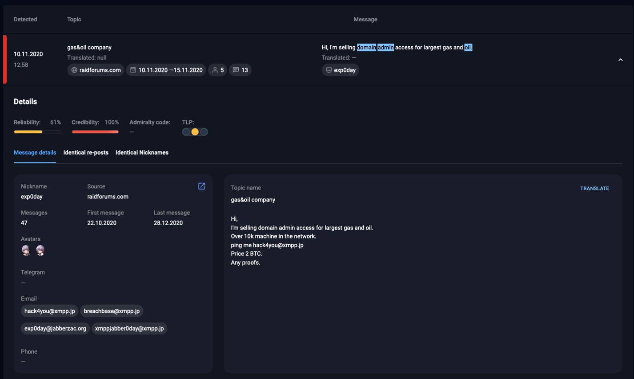
Task: Click the second avatar thumbnail
Action: pos(40,250)
